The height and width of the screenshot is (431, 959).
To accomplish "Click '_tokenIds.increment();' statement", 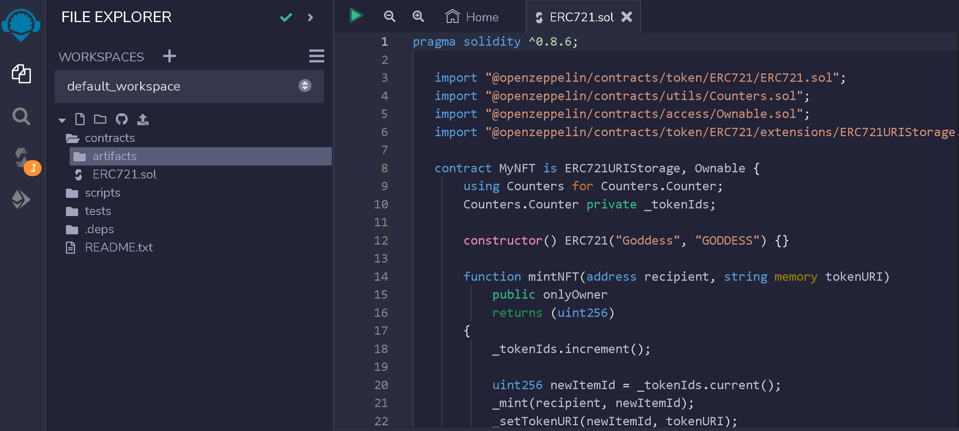I will 571,349.
